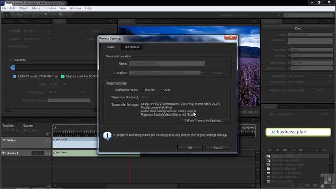Image resolution: width=336 pixels, height=189 pixels.
Task: Click the folder filter icon in Library panel
Action: pyautogui.click(x=301, y=150)
